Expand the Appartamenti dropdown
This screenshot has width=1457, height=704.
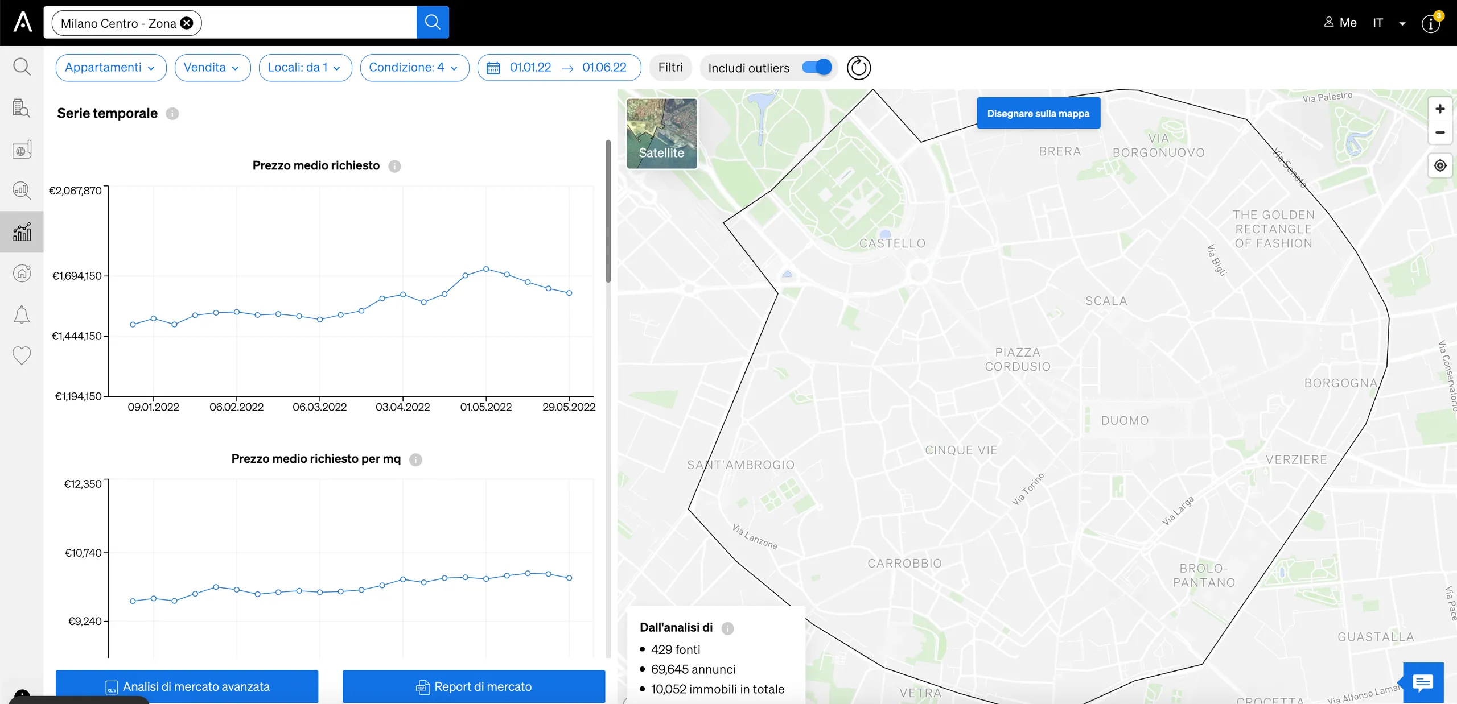click(111, 68)
